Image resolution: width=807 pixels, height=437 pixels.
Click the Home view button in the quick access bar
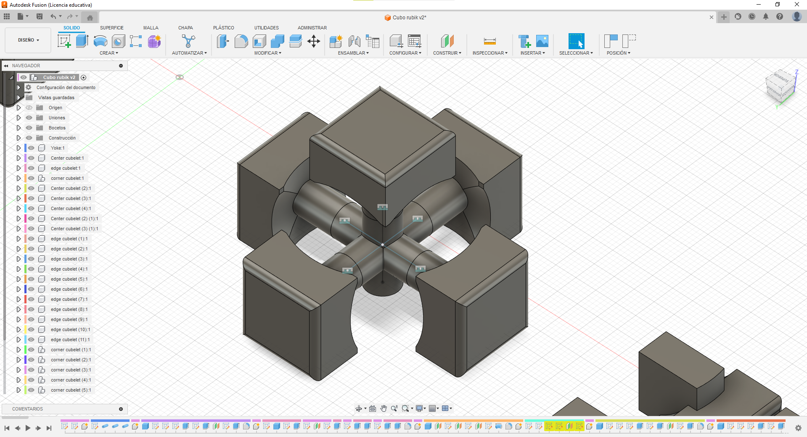pyautogui.click(x=90, y=17)
